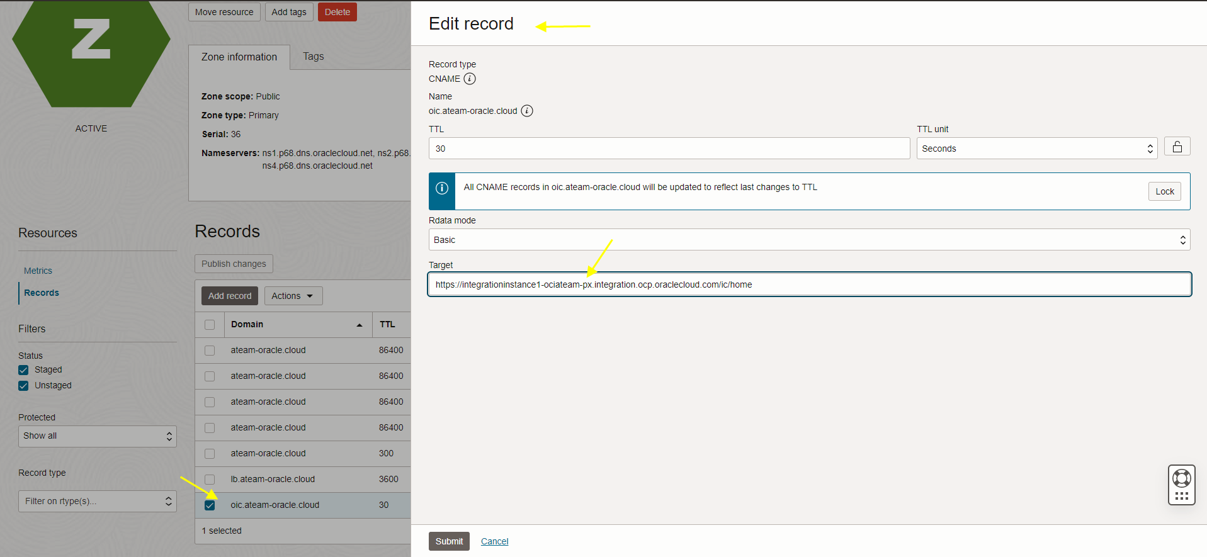Open the Rdata mode dropdown
Viewport: 1207px width, 557px height.
click(x=809, y=240)
